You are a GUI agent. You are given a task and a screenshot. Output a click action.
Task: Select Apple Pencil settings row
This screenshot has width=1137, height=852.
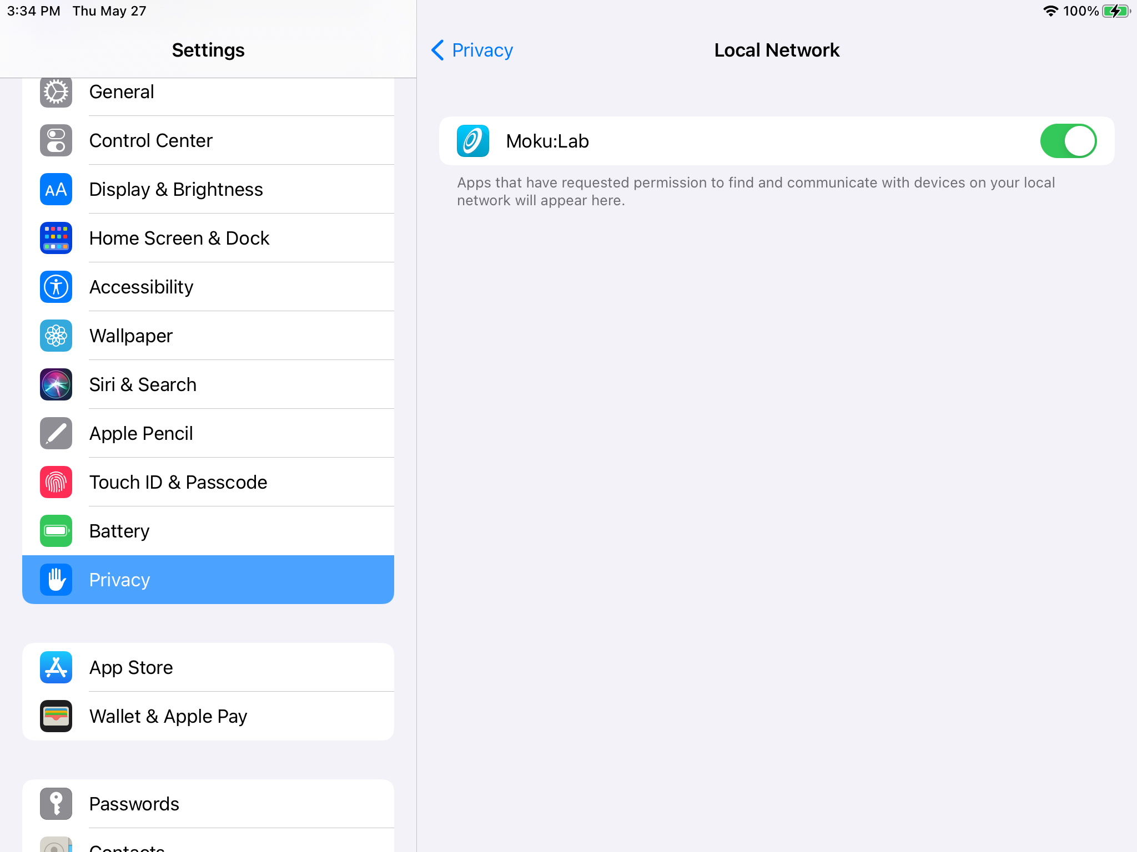click(x=208, y=433)
